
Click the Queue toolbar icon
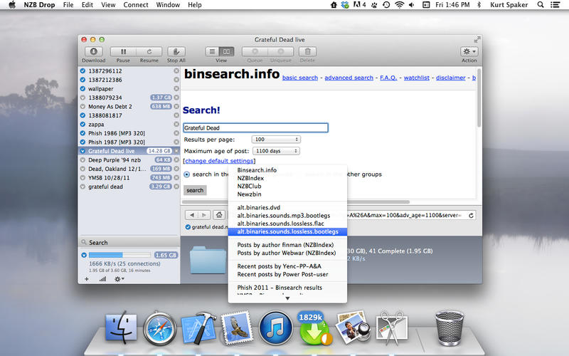point(255,51)
